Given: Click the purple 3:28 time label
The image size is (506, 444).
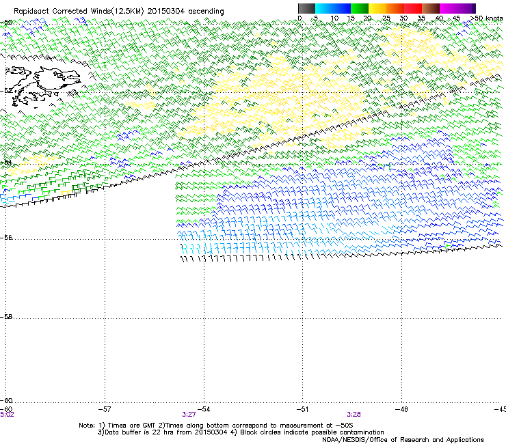Looking at the screenshot, I should pos(354,415).
